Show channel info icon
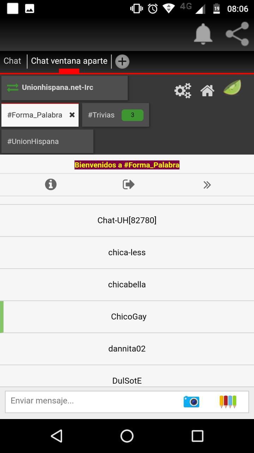This screenshot has width=254, height=453. pos(51,184)
